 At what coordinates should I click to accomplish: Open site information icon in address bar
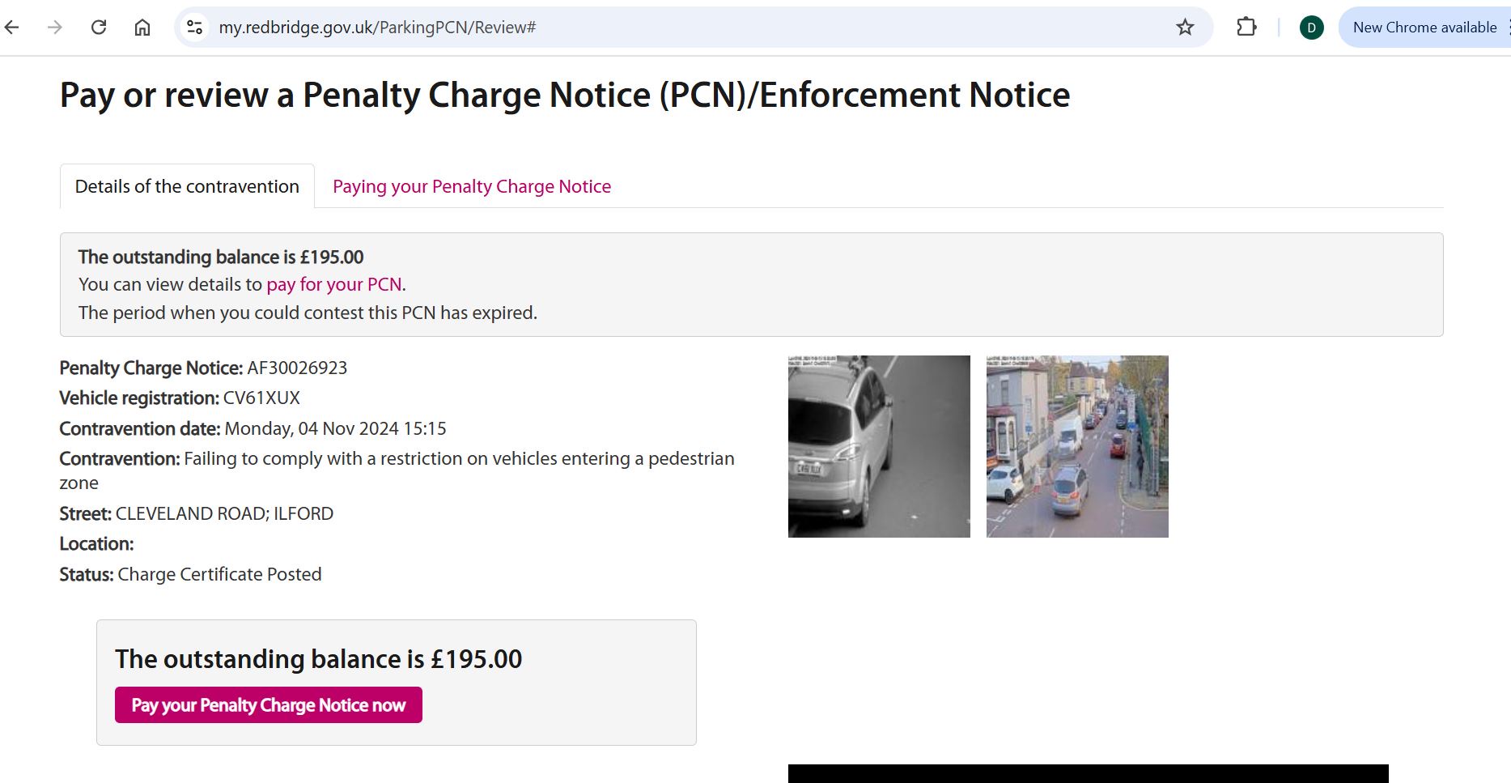(x=195, y=28)
